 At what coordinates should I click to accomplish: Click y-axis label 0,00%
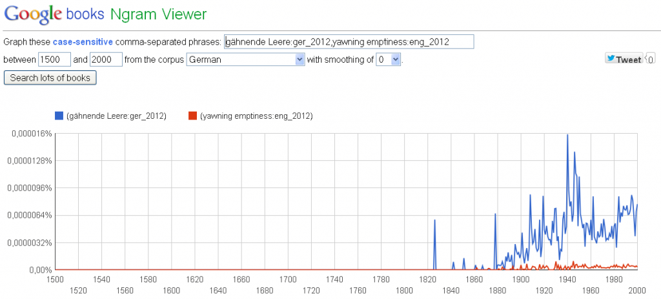point(41,270)
